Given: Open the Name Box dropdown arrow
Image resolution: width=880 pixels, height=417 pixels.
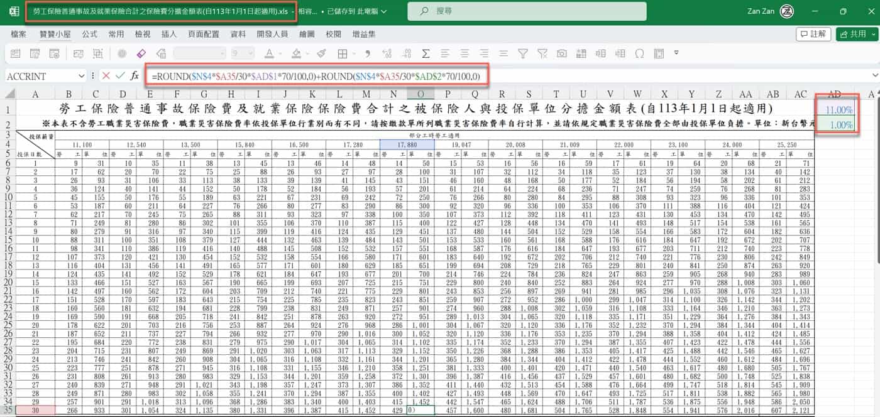Looking at the screenshot, I should (81, 76).
